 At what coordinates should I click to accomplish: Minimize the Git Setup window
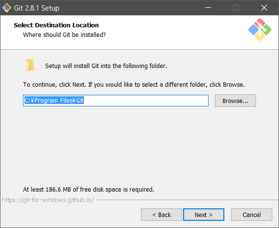[208, 8]
